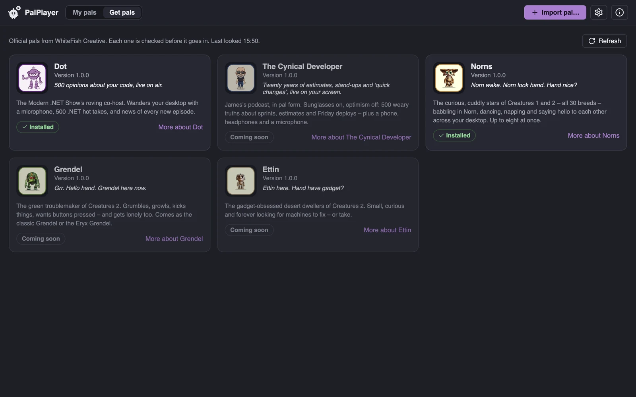Click Coming soon on Grendel card
Viewport: 636px width, 397px height.
pos(41,239)
